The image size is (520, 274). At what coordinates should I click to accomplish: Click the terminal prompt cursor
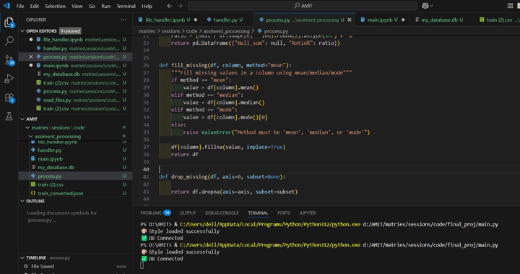[x=142, y=265]
